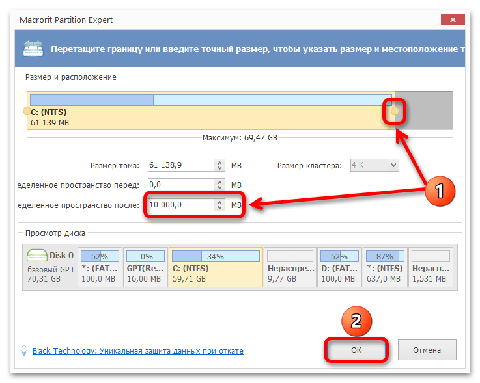Click the lightbulb tip icon

coord(24,350)
